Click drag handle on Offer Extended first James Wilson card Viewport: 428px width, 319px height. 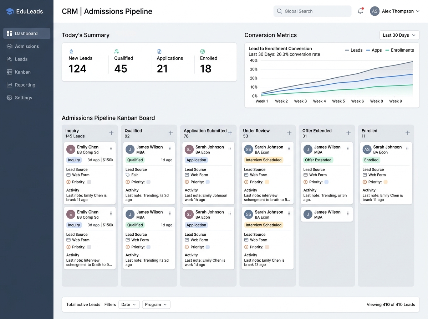348,148
